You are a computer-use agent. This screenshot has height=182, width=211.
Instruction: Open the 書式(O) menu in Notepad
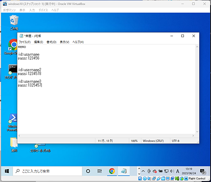tap(51, 42)
